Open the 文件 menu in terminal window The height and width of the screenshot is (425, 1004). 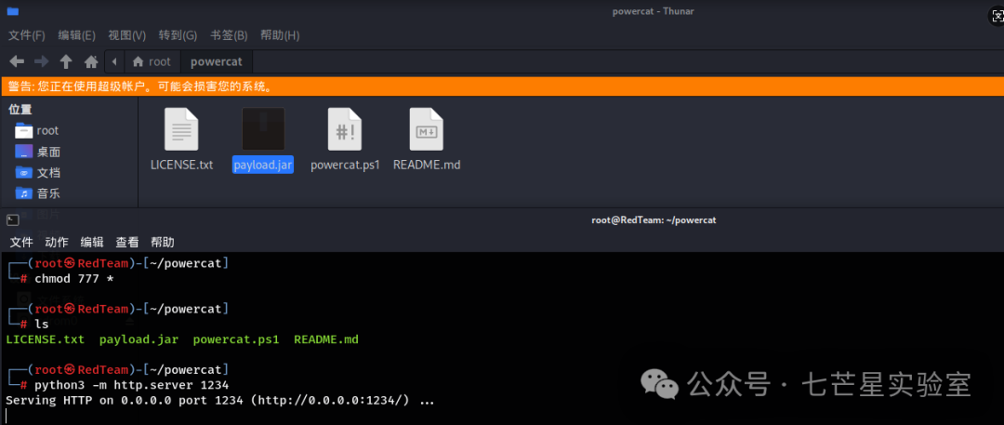(x=21, y=243)
